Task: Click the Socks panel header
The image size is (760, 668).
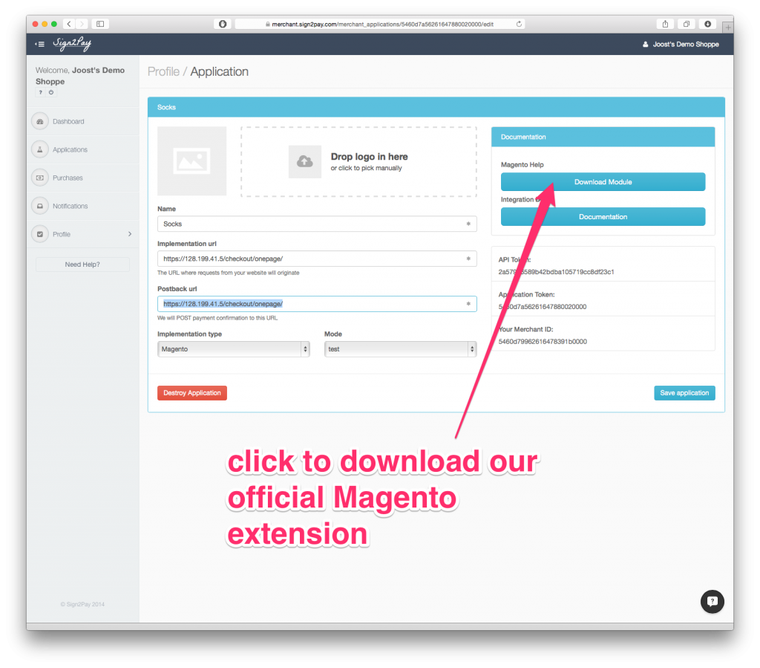Action: pos(436,107)
